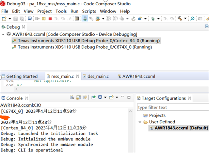Open the Project menu
This screenshot has height=153, width=209.
coord(44,11)
